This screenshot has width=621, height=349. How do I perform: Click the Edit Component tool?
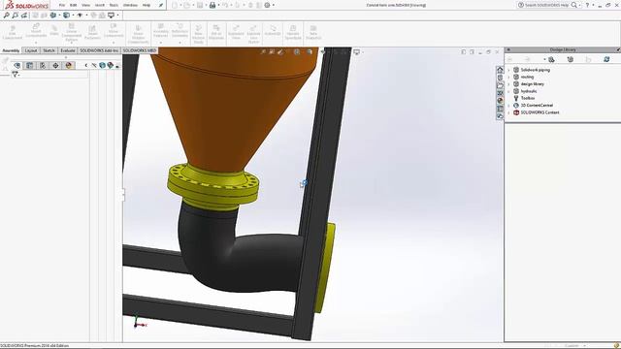coord(13,32)
